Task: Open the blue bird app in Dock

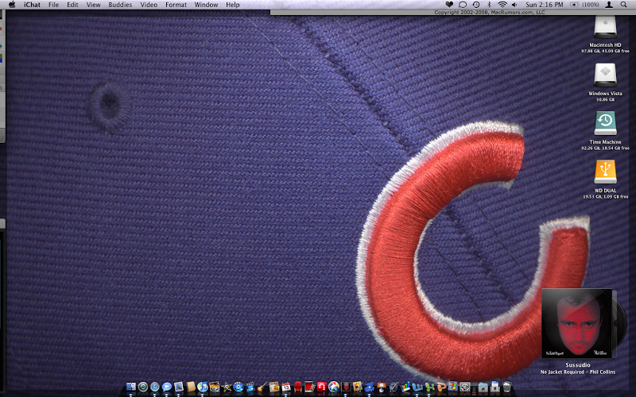Action: pyautogui.click(x=369, y=387)
